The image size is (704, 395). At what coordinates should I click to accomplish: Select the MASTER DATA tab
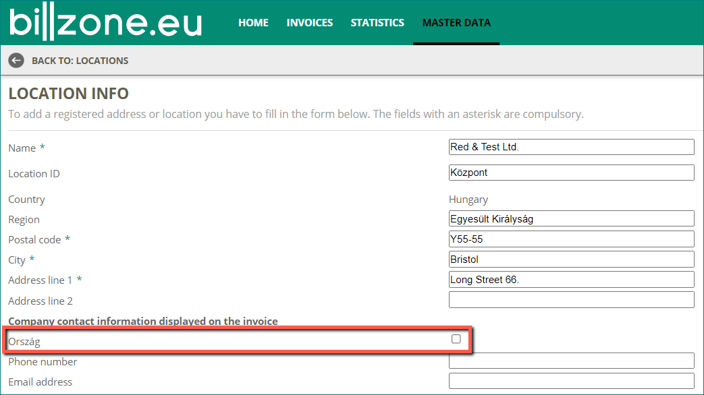[456, 22]
